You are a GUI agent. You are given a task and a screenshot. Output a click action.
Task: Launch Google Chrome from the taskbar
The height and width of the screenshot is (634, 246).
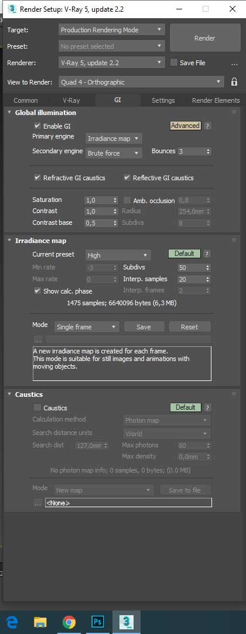(x=69, y=622)
